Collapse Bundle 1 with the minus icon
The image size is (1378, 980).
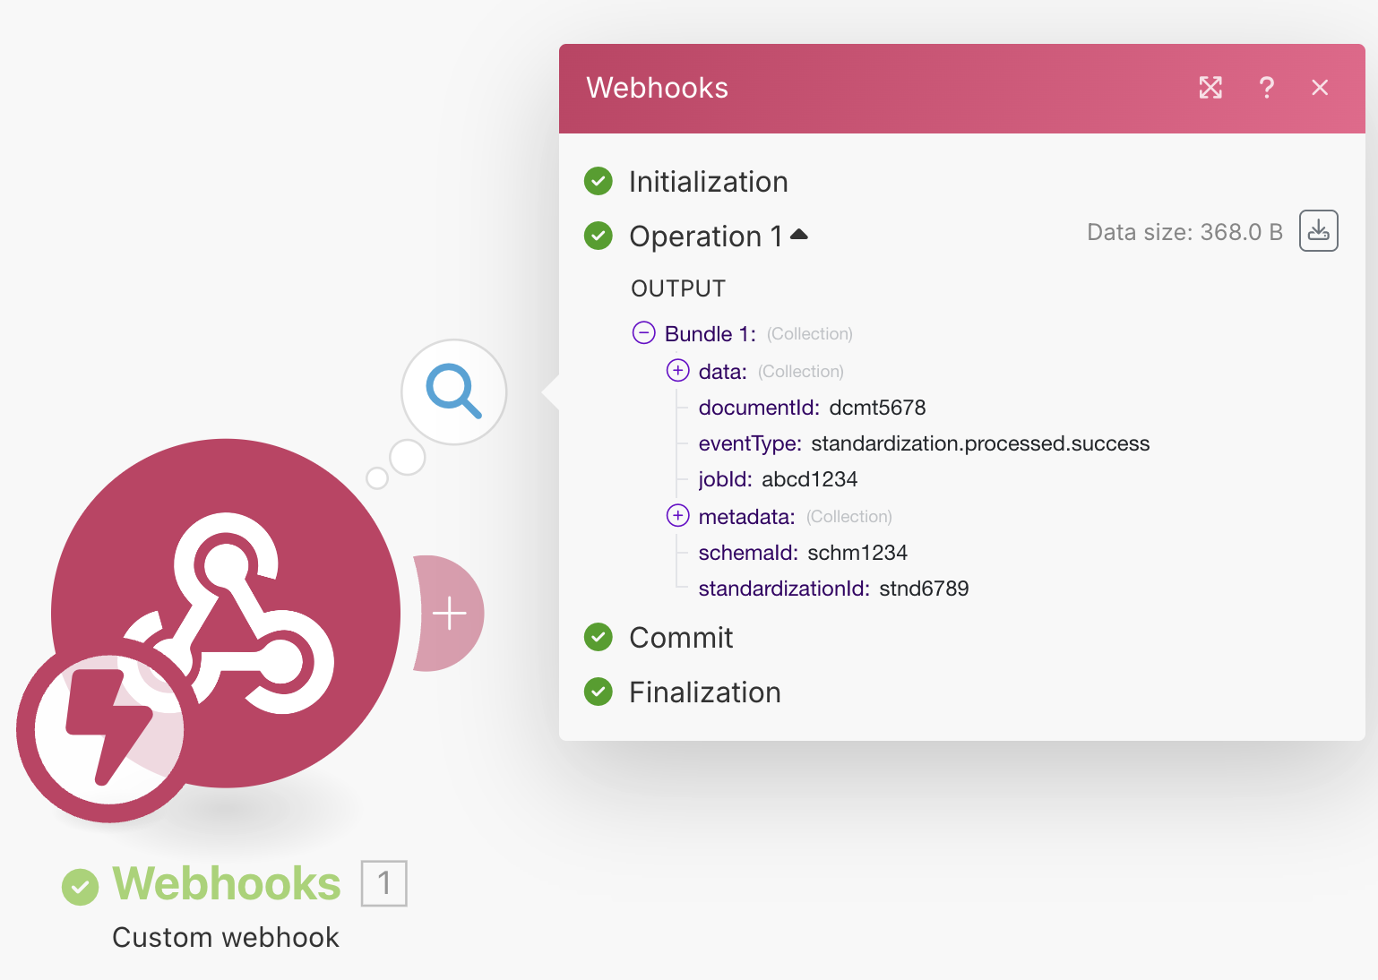644,333
